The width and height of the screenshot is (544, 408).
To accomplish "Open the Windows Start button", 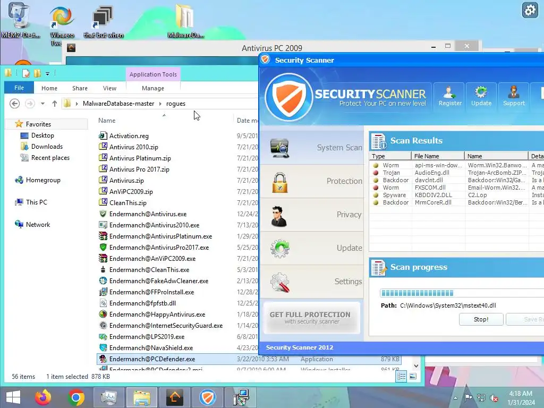I will click(13, 397).
